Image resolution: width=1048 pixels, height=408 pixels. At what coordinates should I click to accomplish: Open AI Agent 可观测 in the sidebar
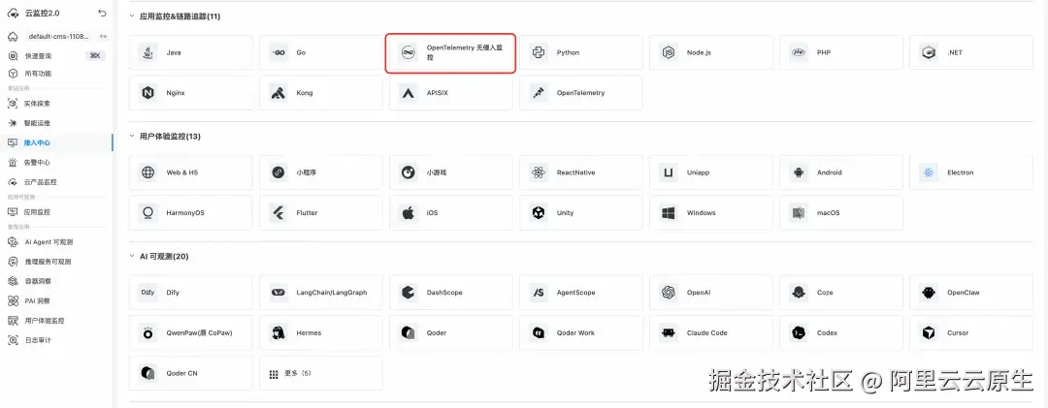[56, 241]
